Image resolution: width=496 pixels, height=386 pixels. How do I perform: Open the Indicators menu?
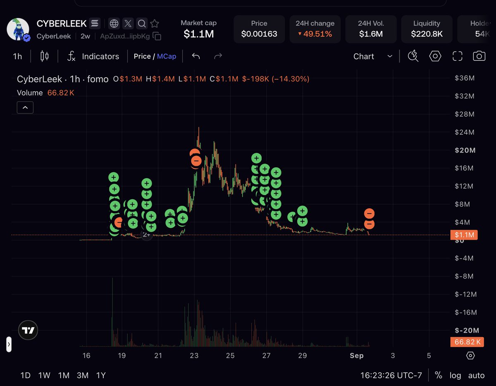[x=93, y=56]
